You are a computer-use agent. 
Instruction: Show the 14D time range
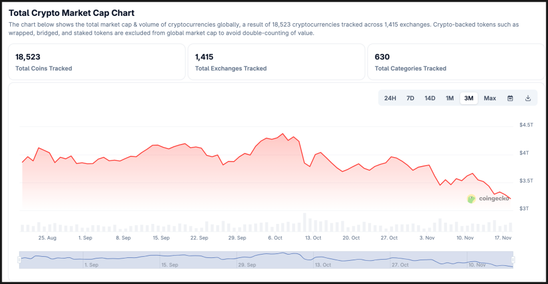tap(430, 98)
